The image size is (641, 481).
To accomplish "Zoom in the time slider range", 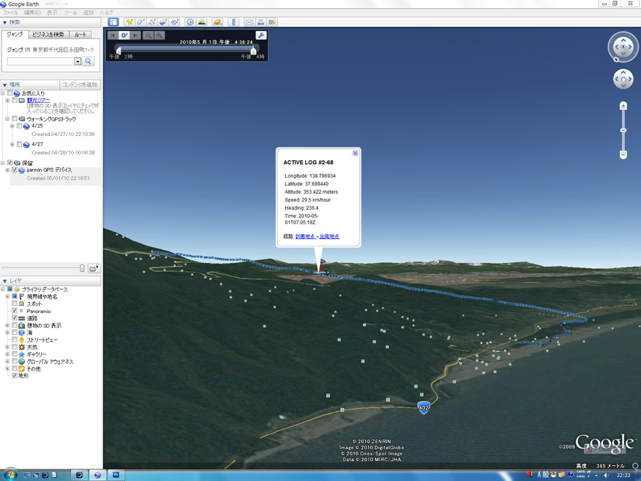I will coord(160,35).
